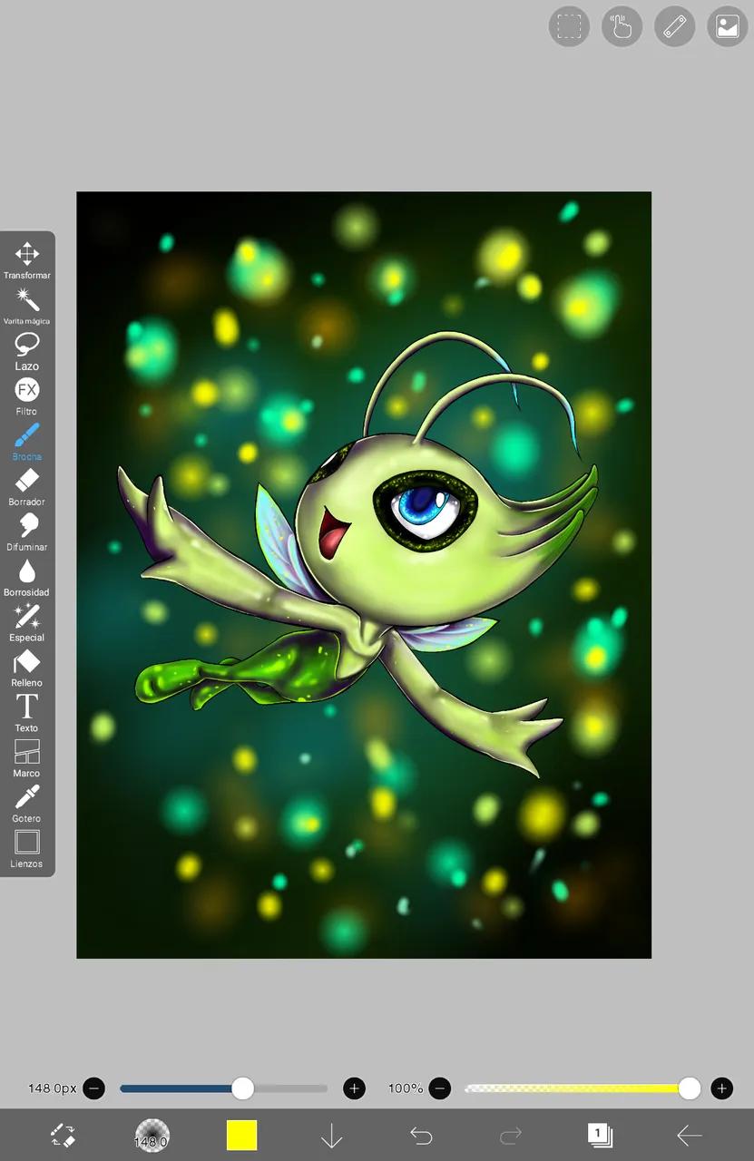
Task: Choose the Lazo lasso tool
Action: [x=27, y=351]
